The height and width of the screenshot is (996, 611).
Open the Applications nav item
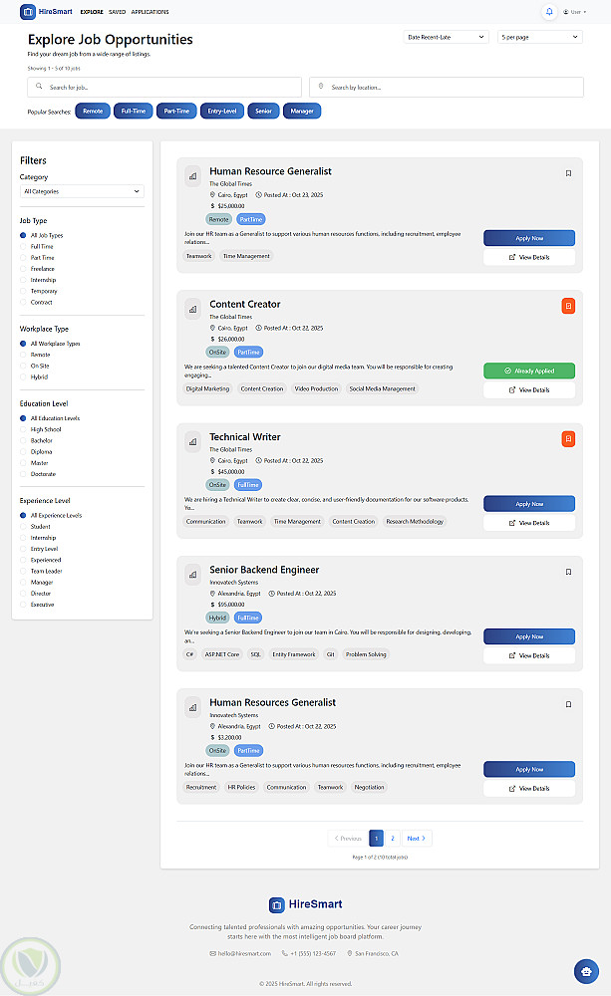(x=150, y=12)
